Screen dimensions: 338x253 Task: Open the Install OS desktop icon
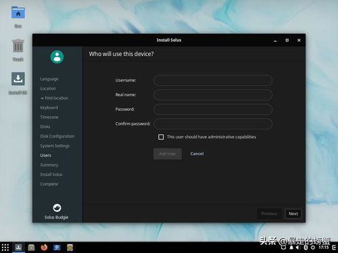18,78
